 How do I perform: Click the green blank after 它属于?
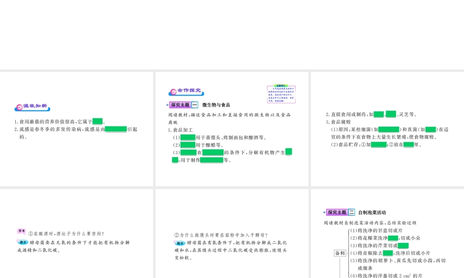tap(97, 121)
